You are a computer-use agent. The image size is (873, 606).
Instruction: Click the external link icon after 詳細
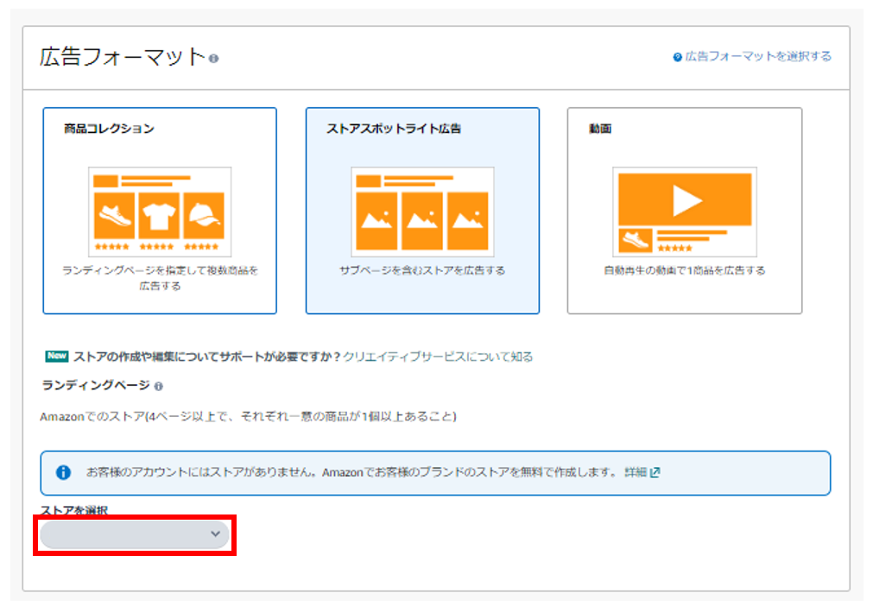click(655, 472)
